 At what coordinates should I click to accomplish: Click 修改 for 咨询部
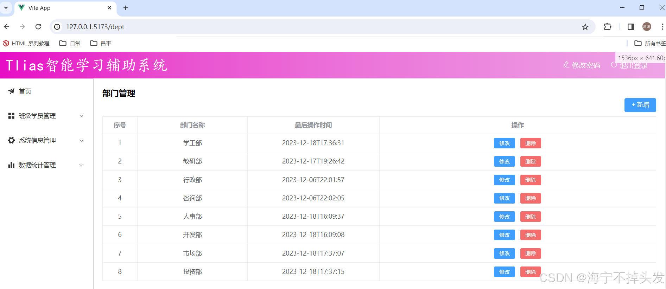[505, 198]
